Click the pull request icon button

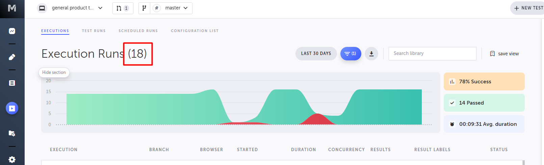coord(123,8)
